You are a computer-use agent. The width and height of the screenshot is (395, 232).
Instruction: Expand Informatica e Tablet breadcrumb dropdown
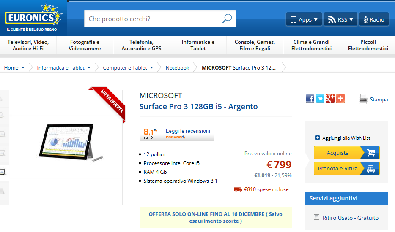pyautogui.click(x=89, y=68)
